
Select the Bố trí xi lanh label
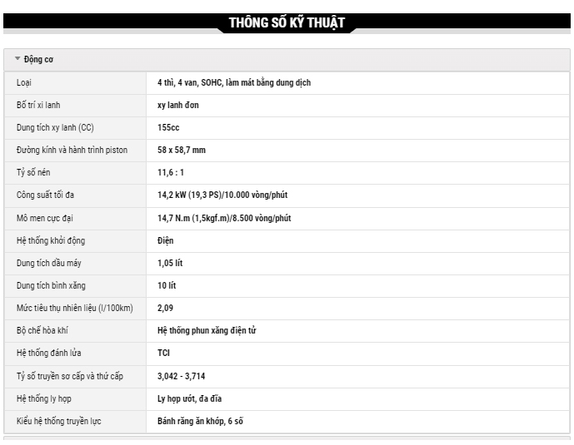pos(38,106)
